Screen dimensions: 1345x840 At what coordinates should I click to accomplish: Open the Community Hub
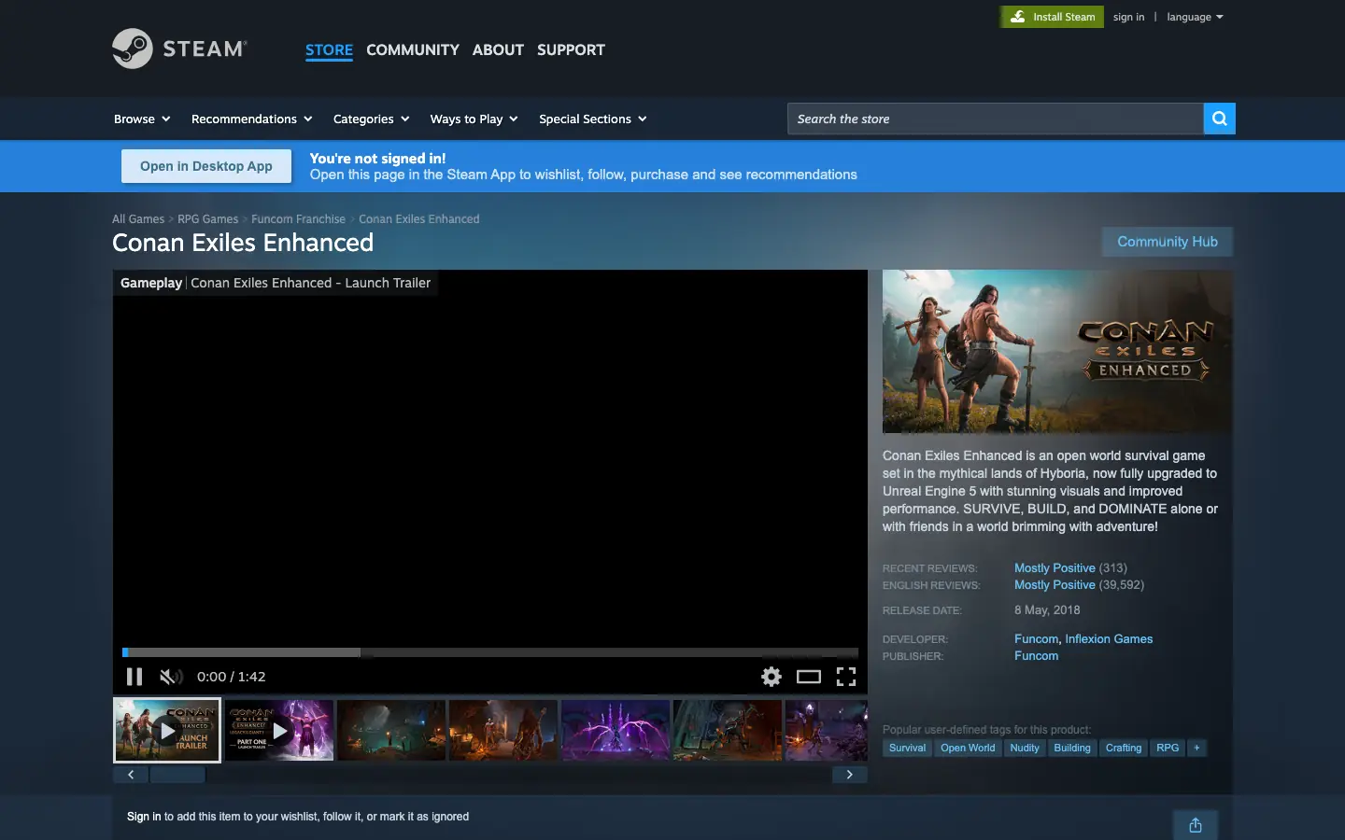tap(1168, 242)
